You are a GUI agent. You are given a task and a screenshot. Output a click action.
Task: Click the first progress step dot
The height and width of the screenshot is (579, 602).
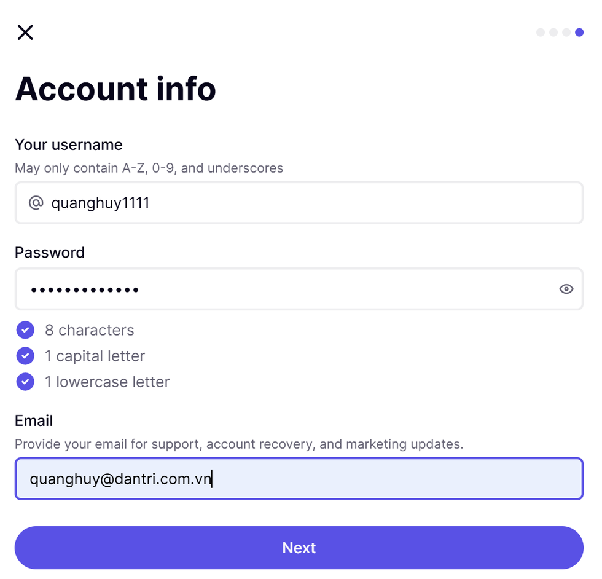[x=541, y=33]
